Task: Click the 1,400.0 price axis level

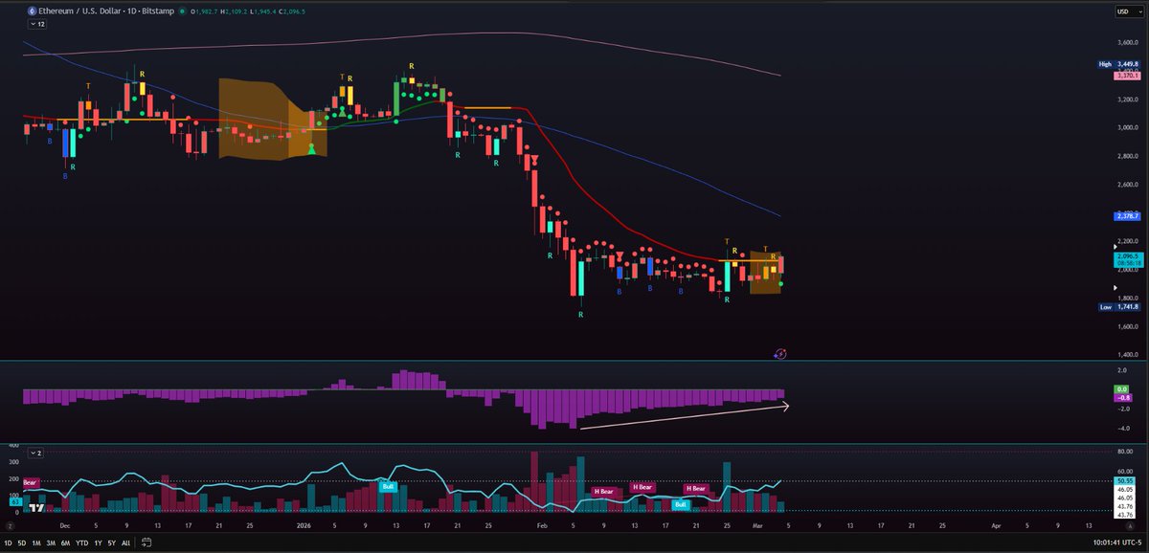Action: coord(1126,354)
